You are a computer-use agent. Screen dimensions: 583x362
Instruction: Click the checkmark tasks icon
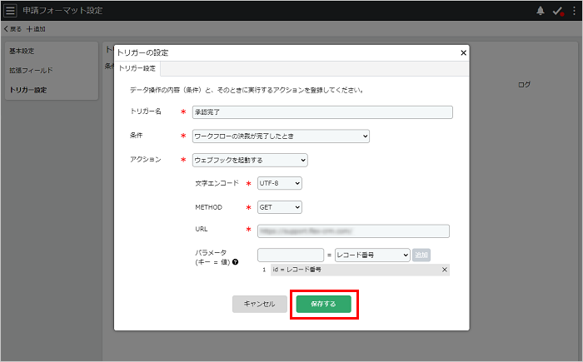tap(558, 11)
